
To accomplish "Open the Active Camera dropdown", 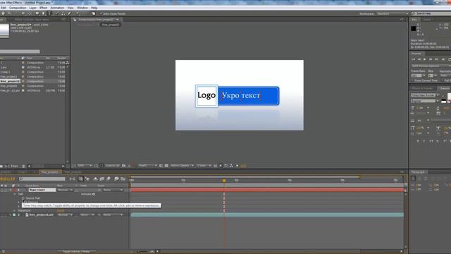I will tap(182, 166).
